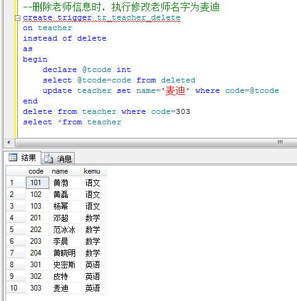The width and height of the screenshot is (297, 301).
Task: Click the 'end' keyword line
Action: (x=30, y=101)
